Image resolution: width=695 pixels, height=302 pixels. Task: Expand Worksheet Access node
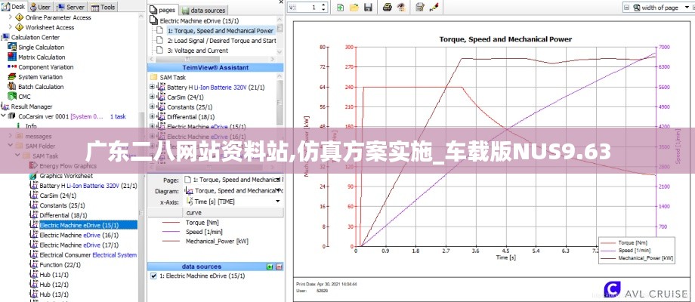click(11, 27)
